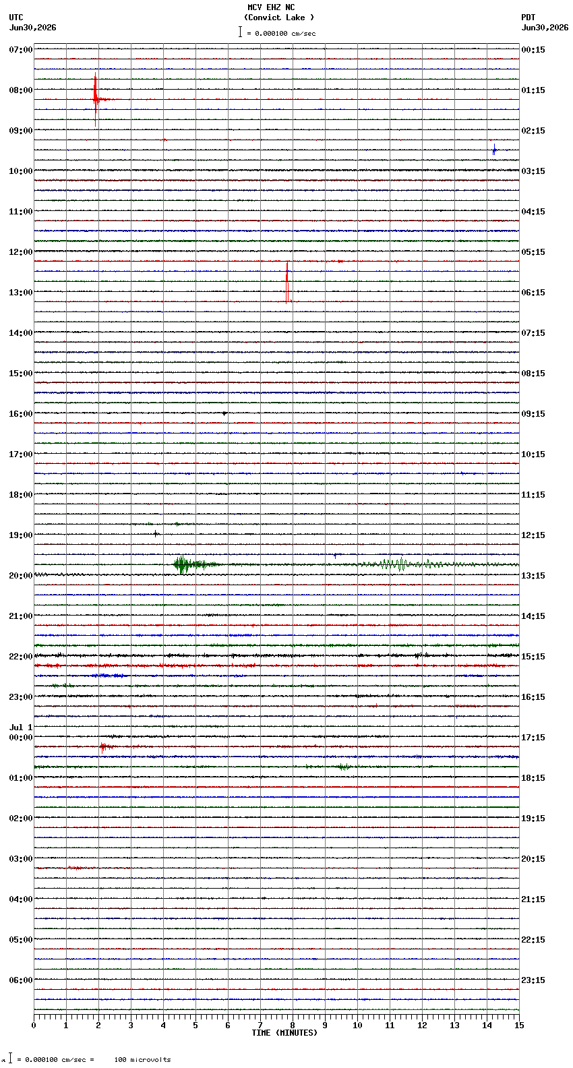Click the 'Jun30,2026' date under PDT
This screenshot has height=1068, width=573.
pyautogui.click(x=545, y=28)
